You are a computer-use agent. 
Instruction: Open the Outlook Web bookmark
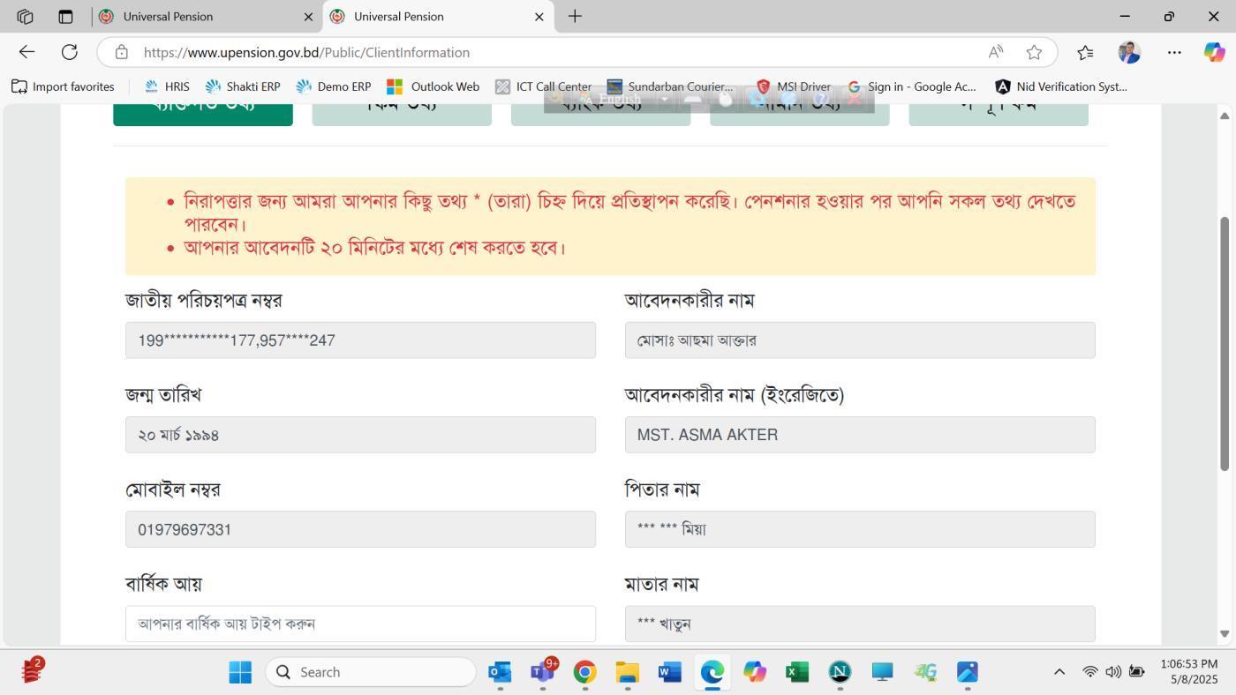coord(433,86)
